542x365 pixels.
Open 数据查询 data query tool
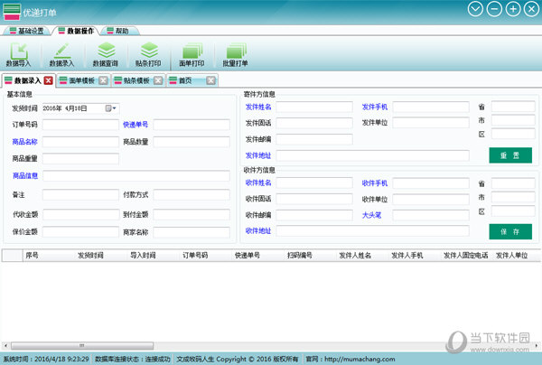pyautogui.click(x=106, y=54)
